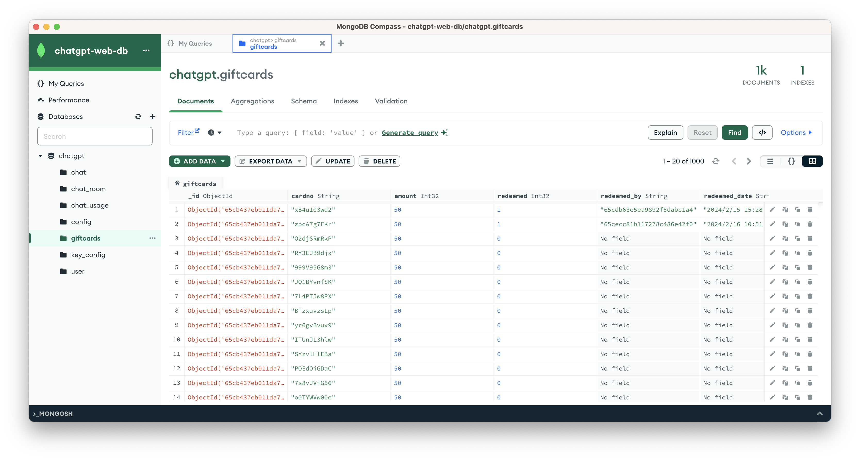The width and height of the screenshot is (860, 460).
Task: Click the pencil edit icon on row 1
Action: click(x=772, y=210)
